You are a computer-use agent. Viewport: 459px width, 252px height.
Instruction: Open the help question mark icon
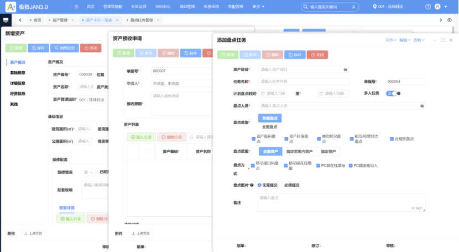point(428,7)
